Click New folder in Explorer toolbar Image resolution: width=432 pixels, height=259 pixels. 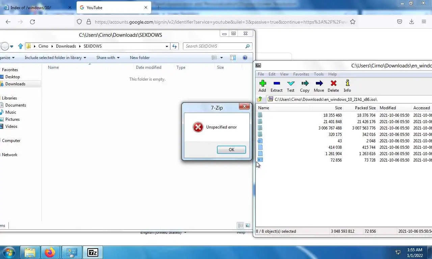[140, 58]
